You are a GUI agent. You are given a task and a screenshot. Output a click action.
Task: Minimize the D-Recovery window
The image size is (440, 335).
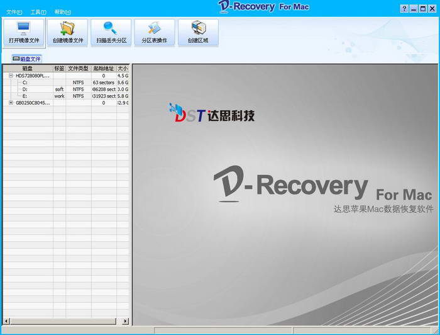pos(414,9)
